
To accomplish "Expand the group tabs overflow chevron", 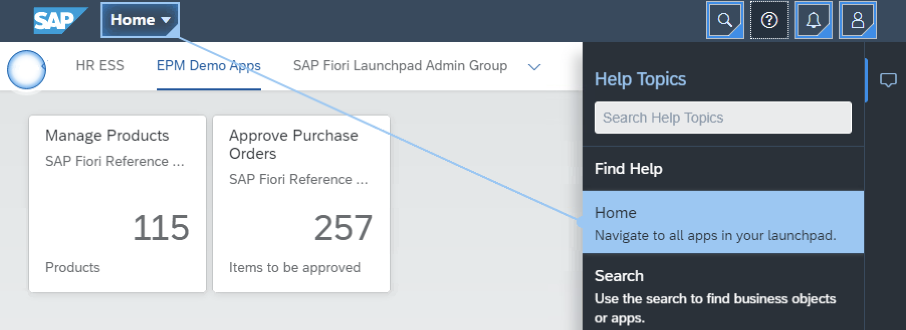I will 534,67.
